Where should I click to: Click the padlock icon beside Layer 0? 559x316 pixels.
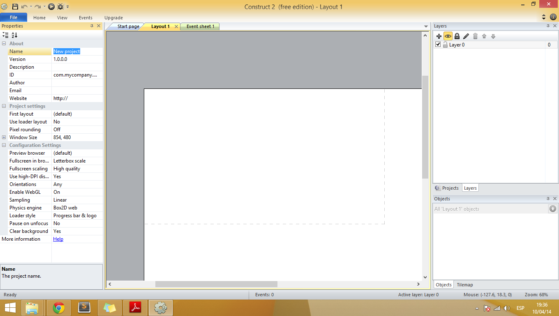[445, 44]
